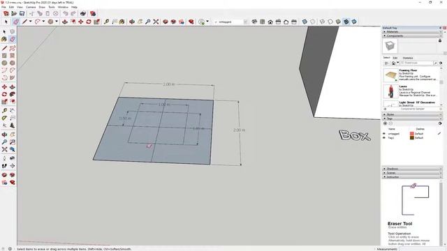Open the Camera menu
The height and width of the screenshot is (251, 447).
coord(31,7)
